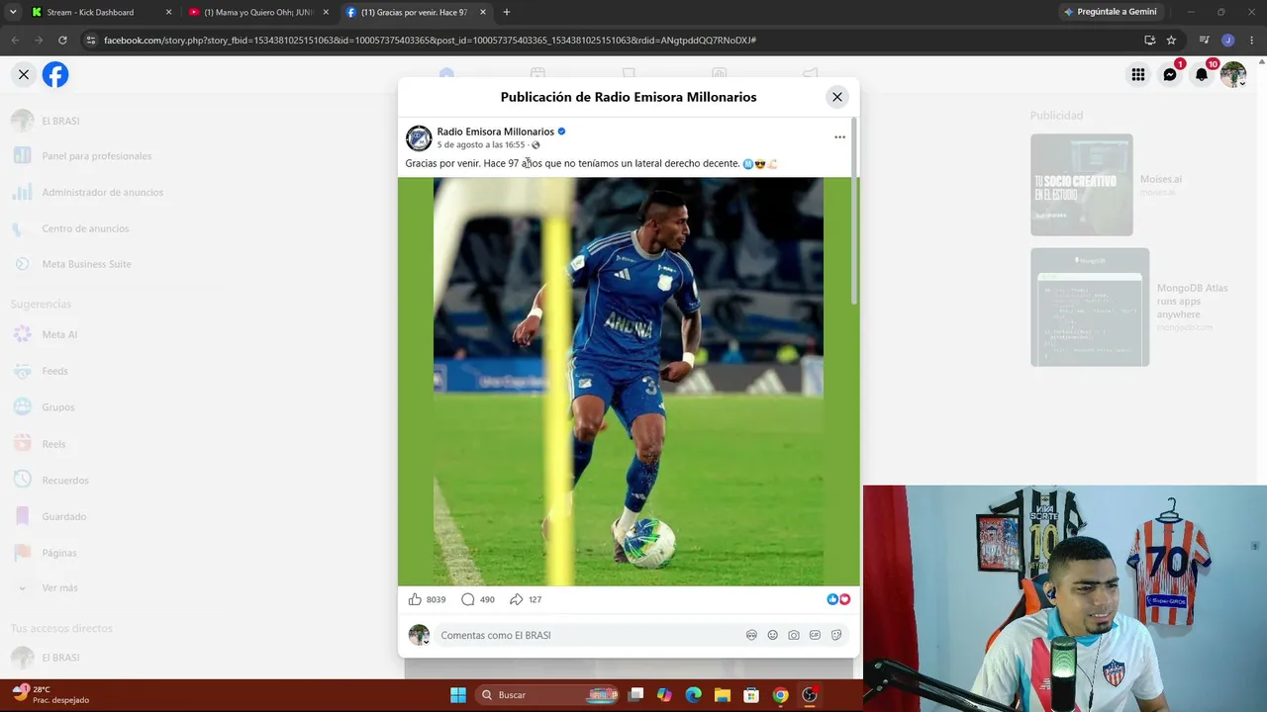The image size is (1267, 712).
Task: Open File Explorer from taskbar
Action: (723, 695)
